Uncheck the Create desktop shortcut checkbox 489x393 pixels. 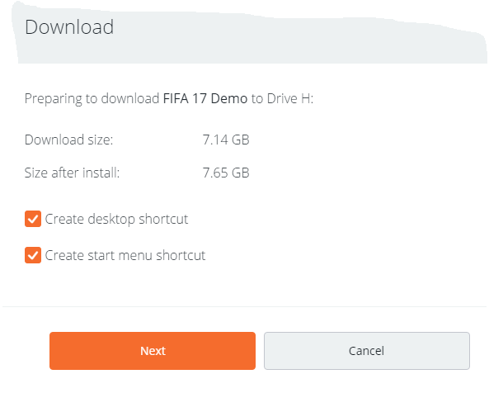pos(33,219)
